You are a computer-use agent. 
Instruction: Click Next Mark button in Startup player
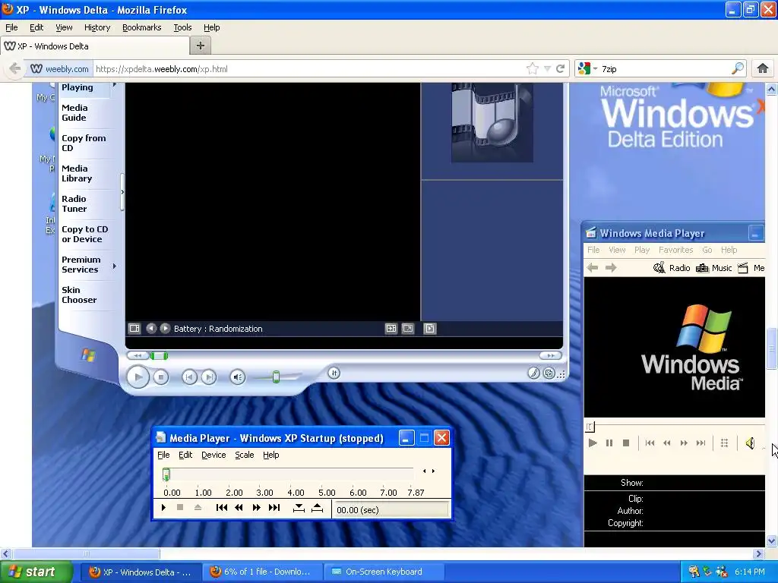(x=274, y=508)
